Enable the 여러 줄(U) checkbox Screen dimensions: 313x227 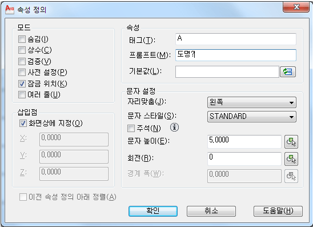tap(22, 94)
